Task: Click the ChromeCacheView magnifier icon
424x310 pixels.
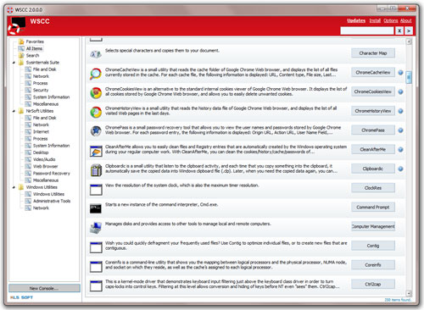Action: pyautogui.click(x=96, y=74)
